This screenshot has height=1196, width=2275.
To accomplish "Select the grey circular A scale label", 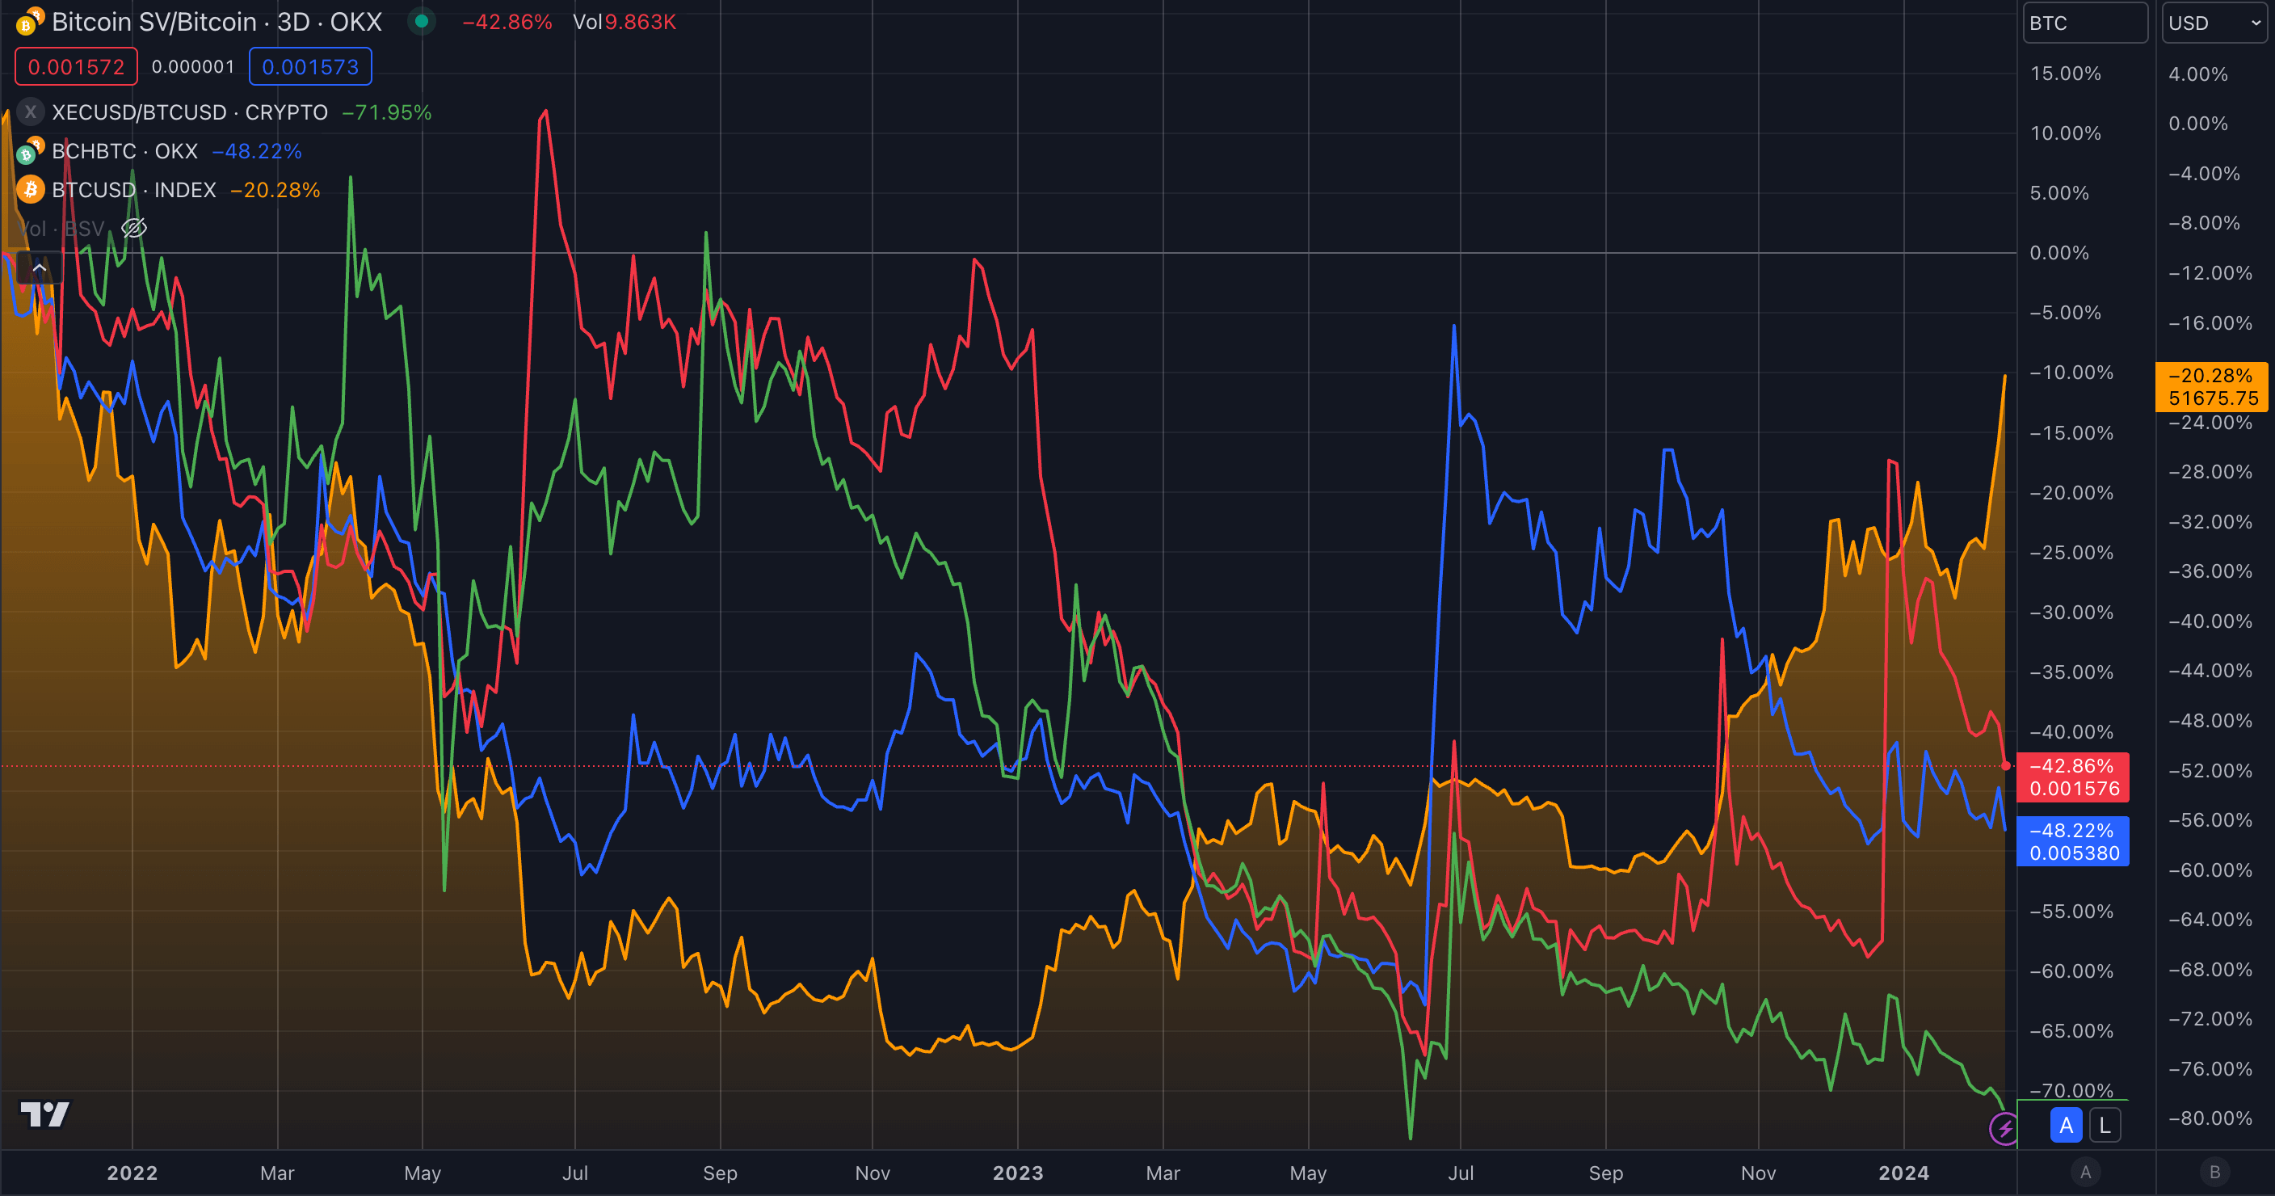I will point(2085,1172).
